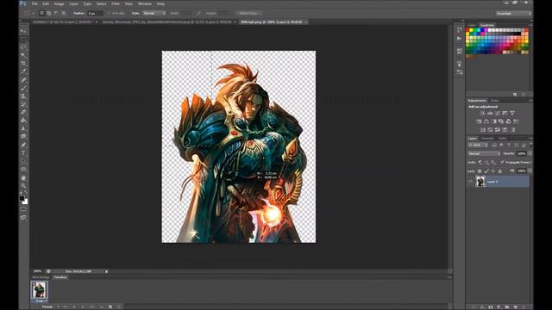Select the Clone Stamp tool
This screenshot has width=552, height=310.
(x=23, y=96)
